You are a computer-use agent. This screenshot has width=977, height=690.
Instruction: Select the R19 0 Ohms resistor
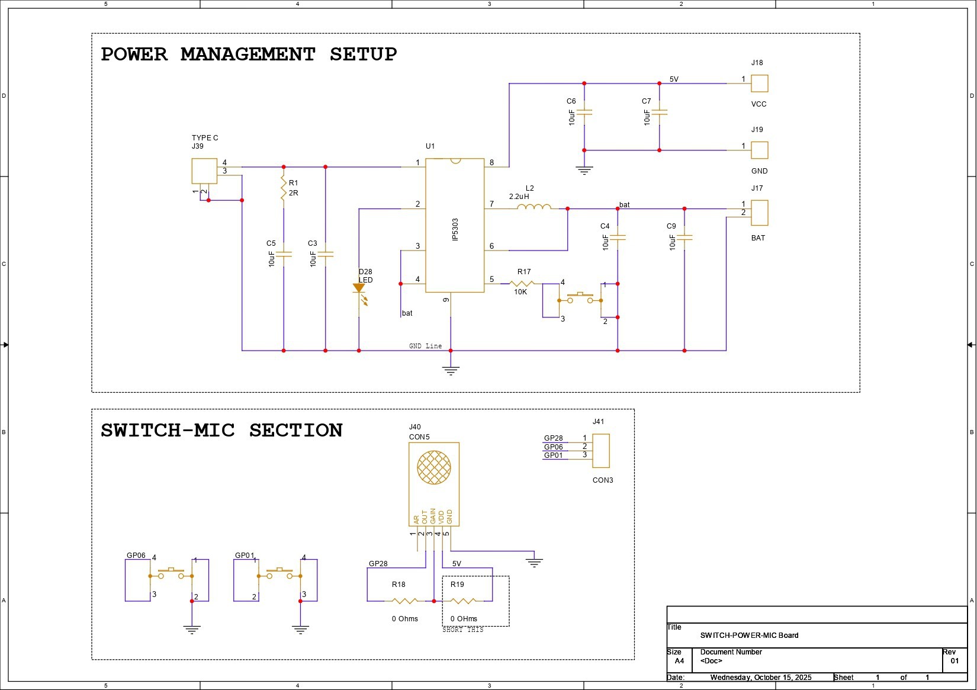click(x=464, y=601)
